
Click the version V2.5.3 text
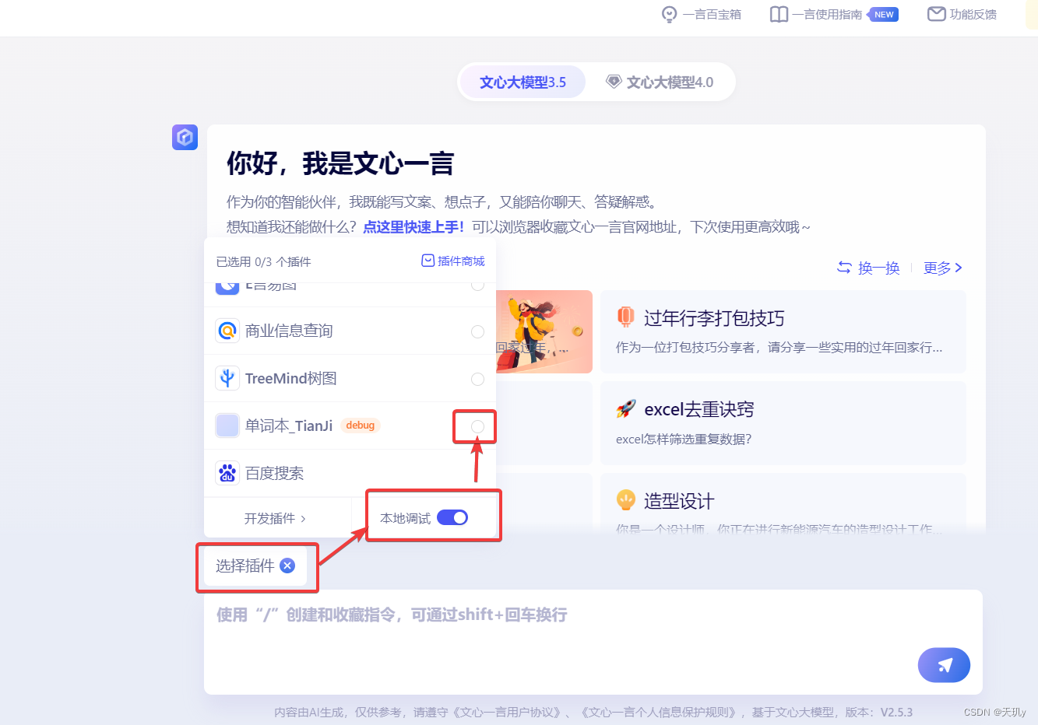[896, 712]
